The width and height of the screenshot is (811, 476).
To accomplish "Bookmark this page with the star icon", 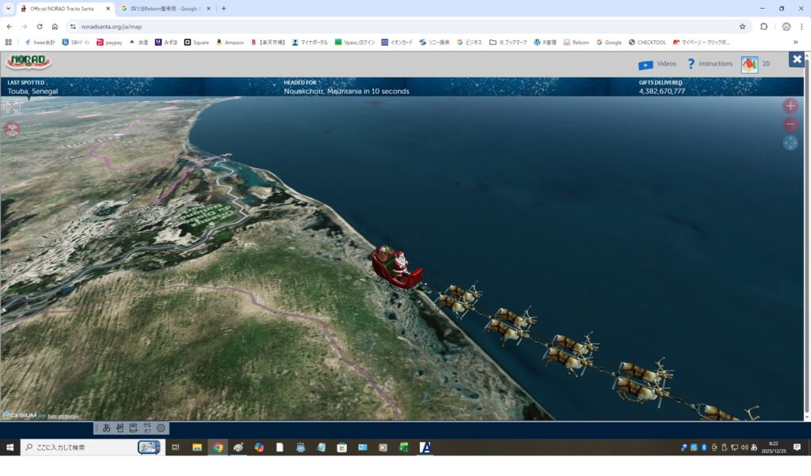I will pos(742,26).
